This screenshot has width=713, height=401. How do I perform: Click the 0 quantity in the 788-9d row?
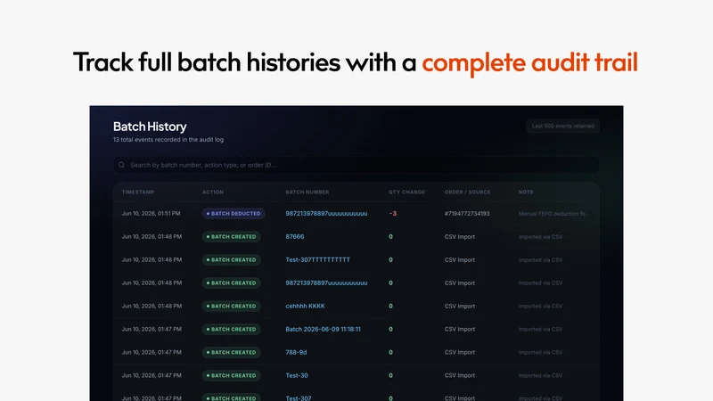[x=390, y=352]
